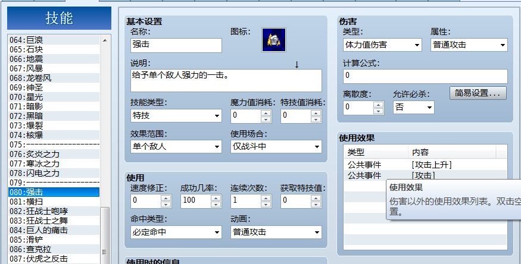This screenshot has height=264, width=521.
Task: Select skill 072:黑暗 in the list
Action: [54, 117]
